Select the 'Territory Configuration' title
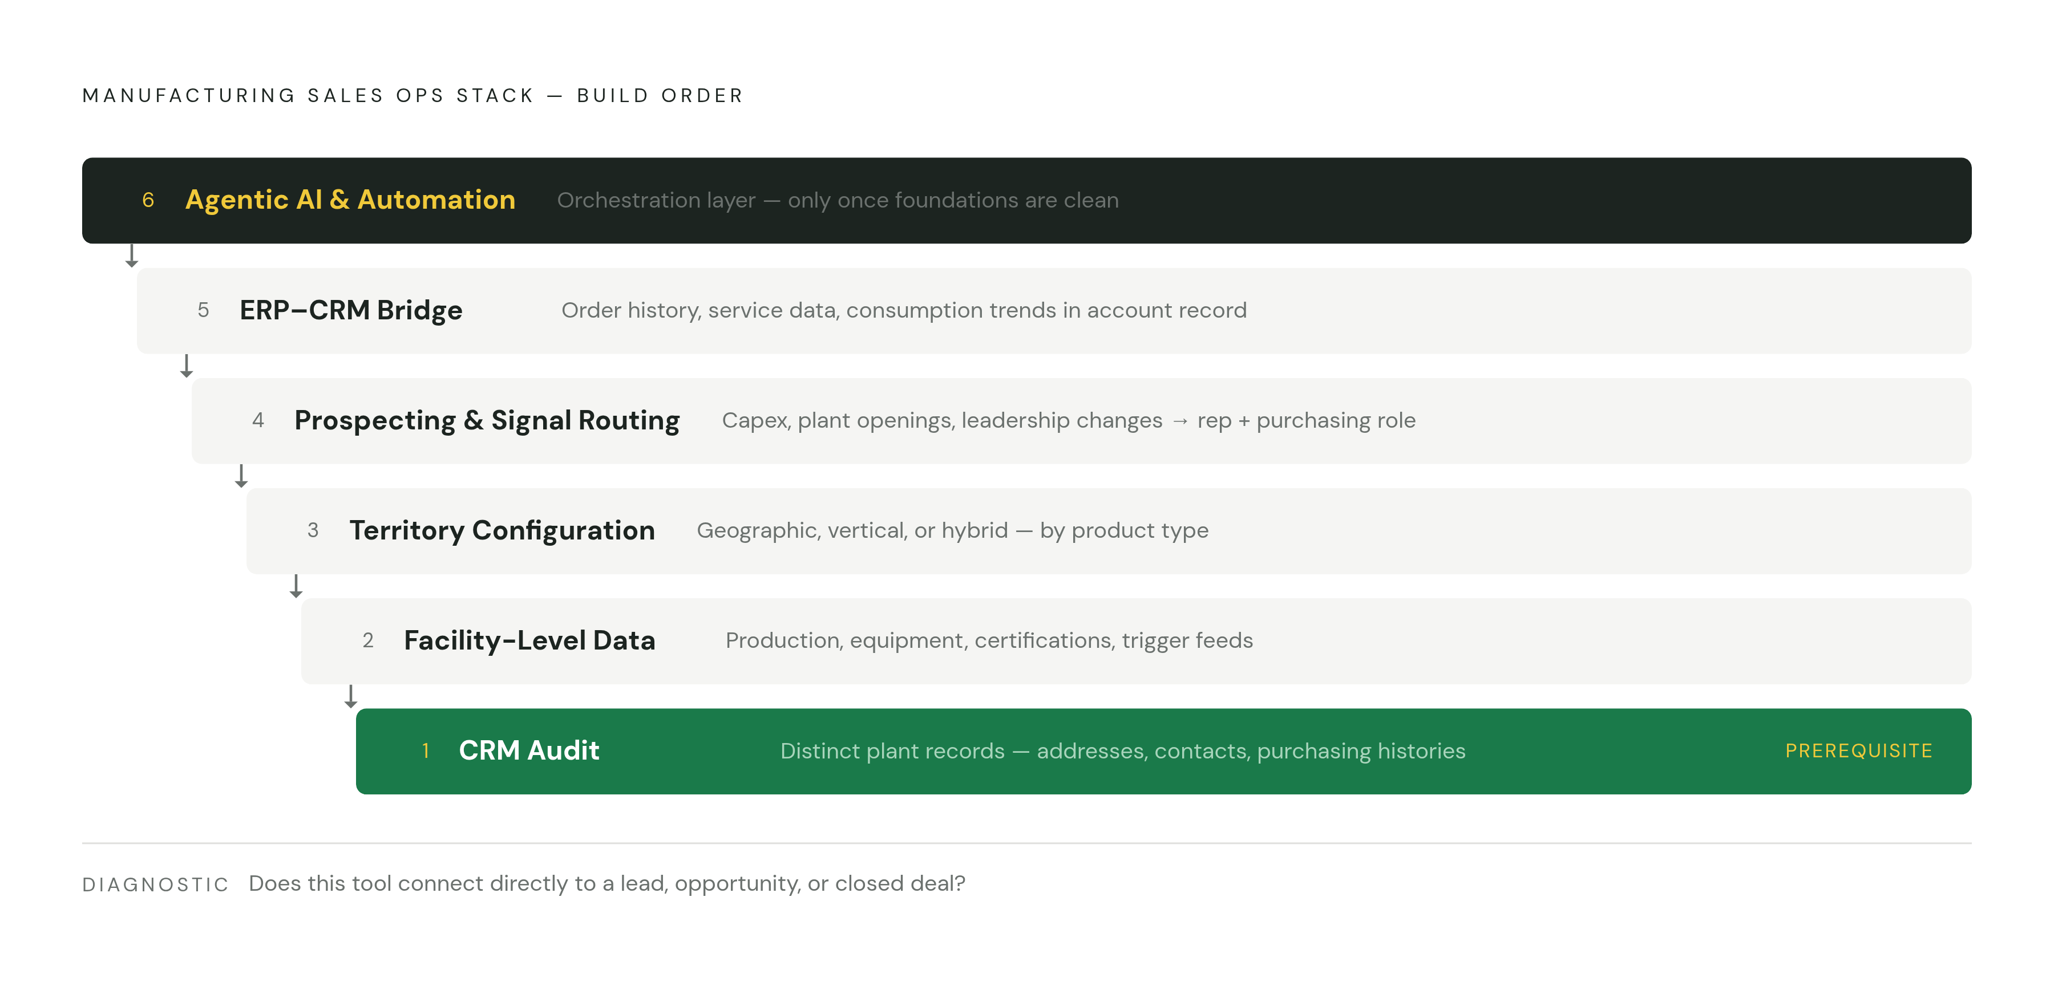Image resolution: width=2054 pixels, height=982 pixels. tap(502, 530)
